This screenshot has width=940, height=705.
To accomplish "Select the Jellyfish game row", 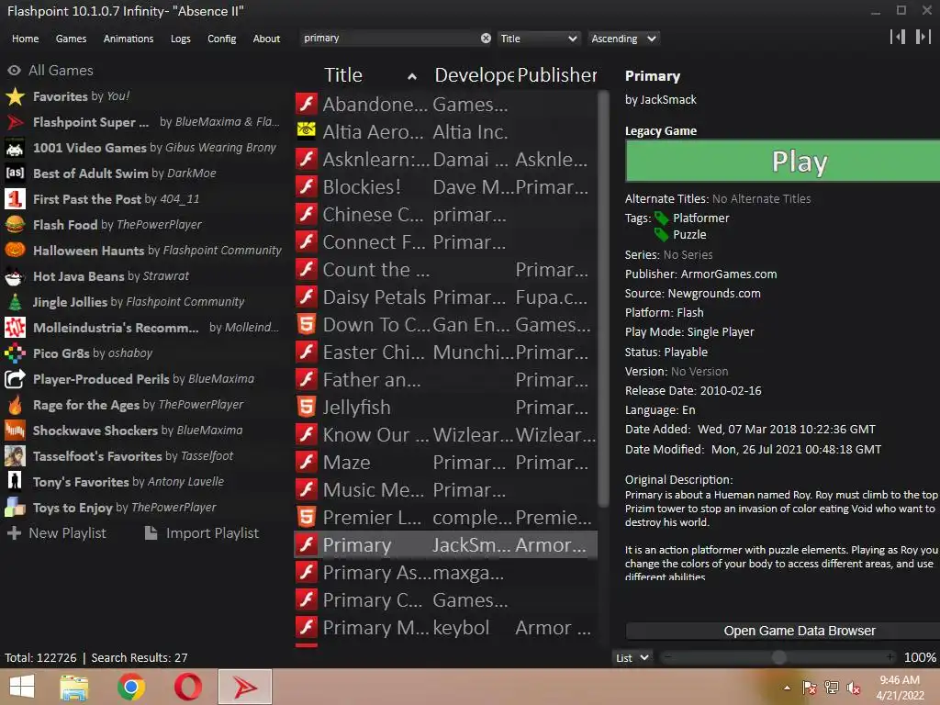I will pyautogui.click(x=445, y=407).
